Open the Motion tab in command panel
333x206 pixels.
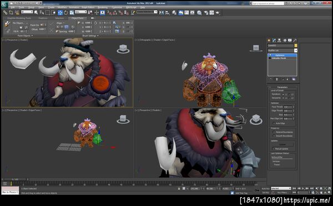[285, 41]
